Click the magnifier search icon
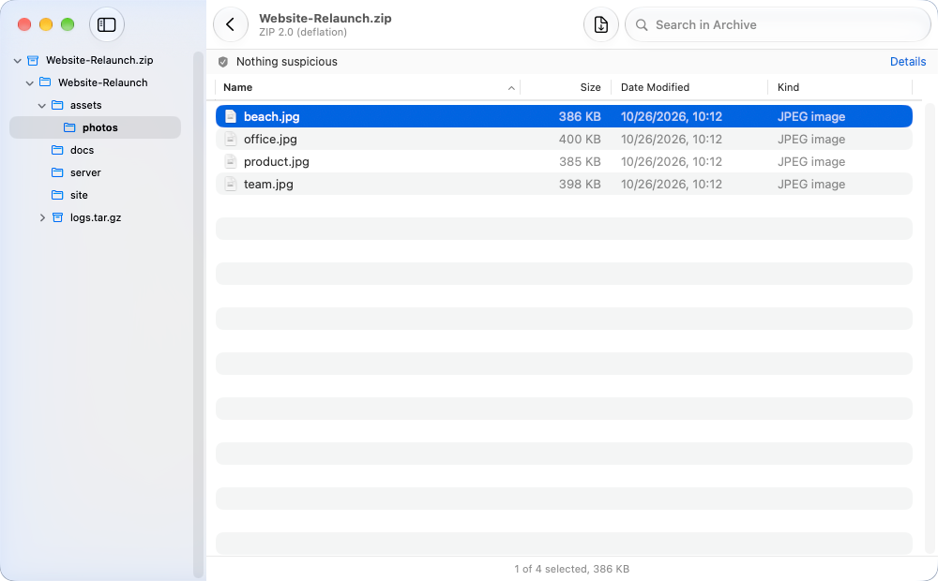The width and height of the screenshot is (938, 581). point(642,25)
